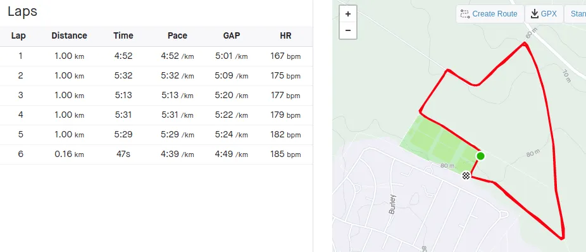Click the HR column header
Viewport: 586px width, 252px height.
[x=285, y=36]
